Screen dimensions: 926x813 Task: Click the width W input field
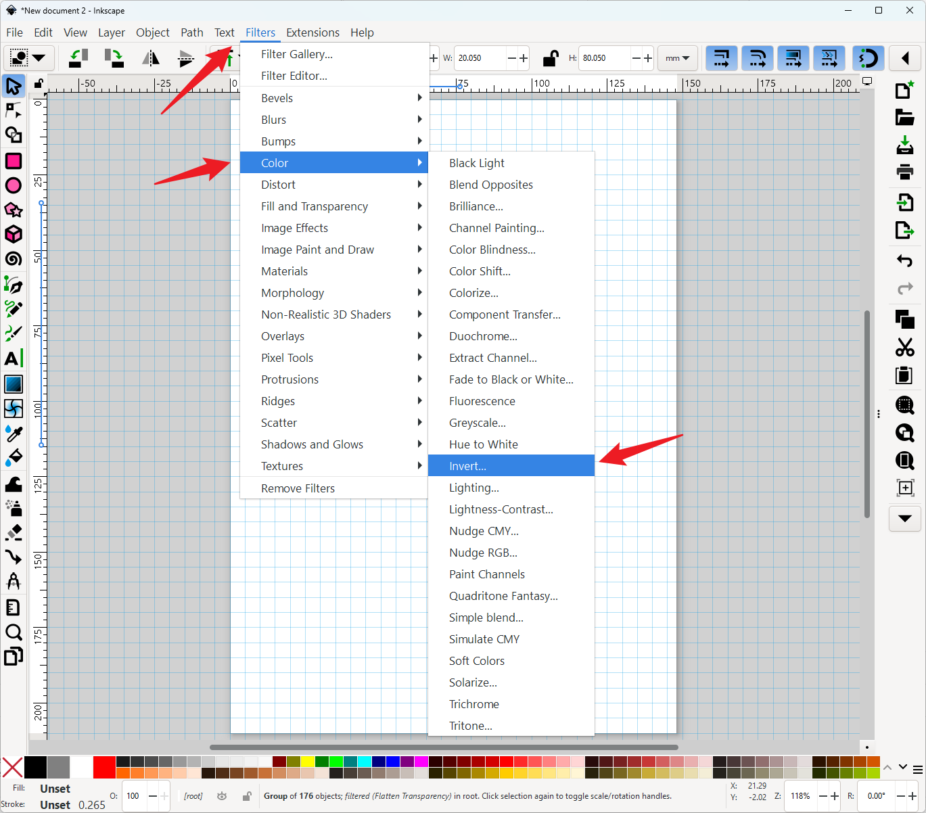480,58
